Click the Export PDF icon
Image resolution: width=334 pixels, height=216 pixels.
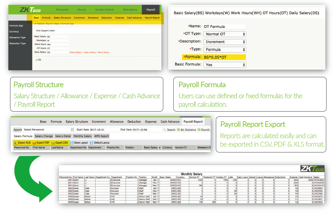click(x=34, y=143)
